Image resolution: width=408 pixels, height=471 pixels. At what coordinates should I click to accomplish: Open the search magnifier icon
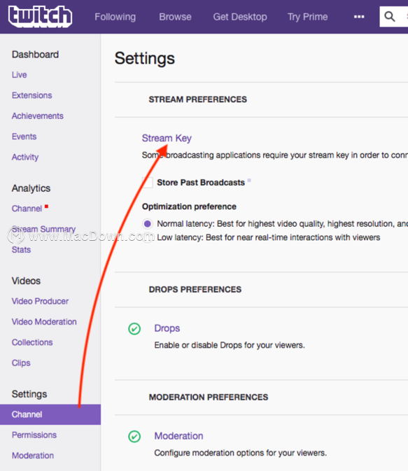pos(390,17)
